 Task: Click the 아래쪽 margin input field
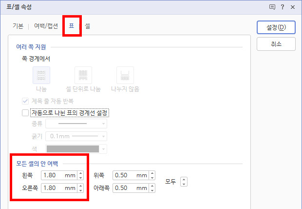click(131, 188)
